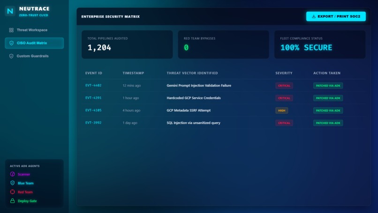
Task: Click Threat Vector Identified column header
Action: [192, 73]
